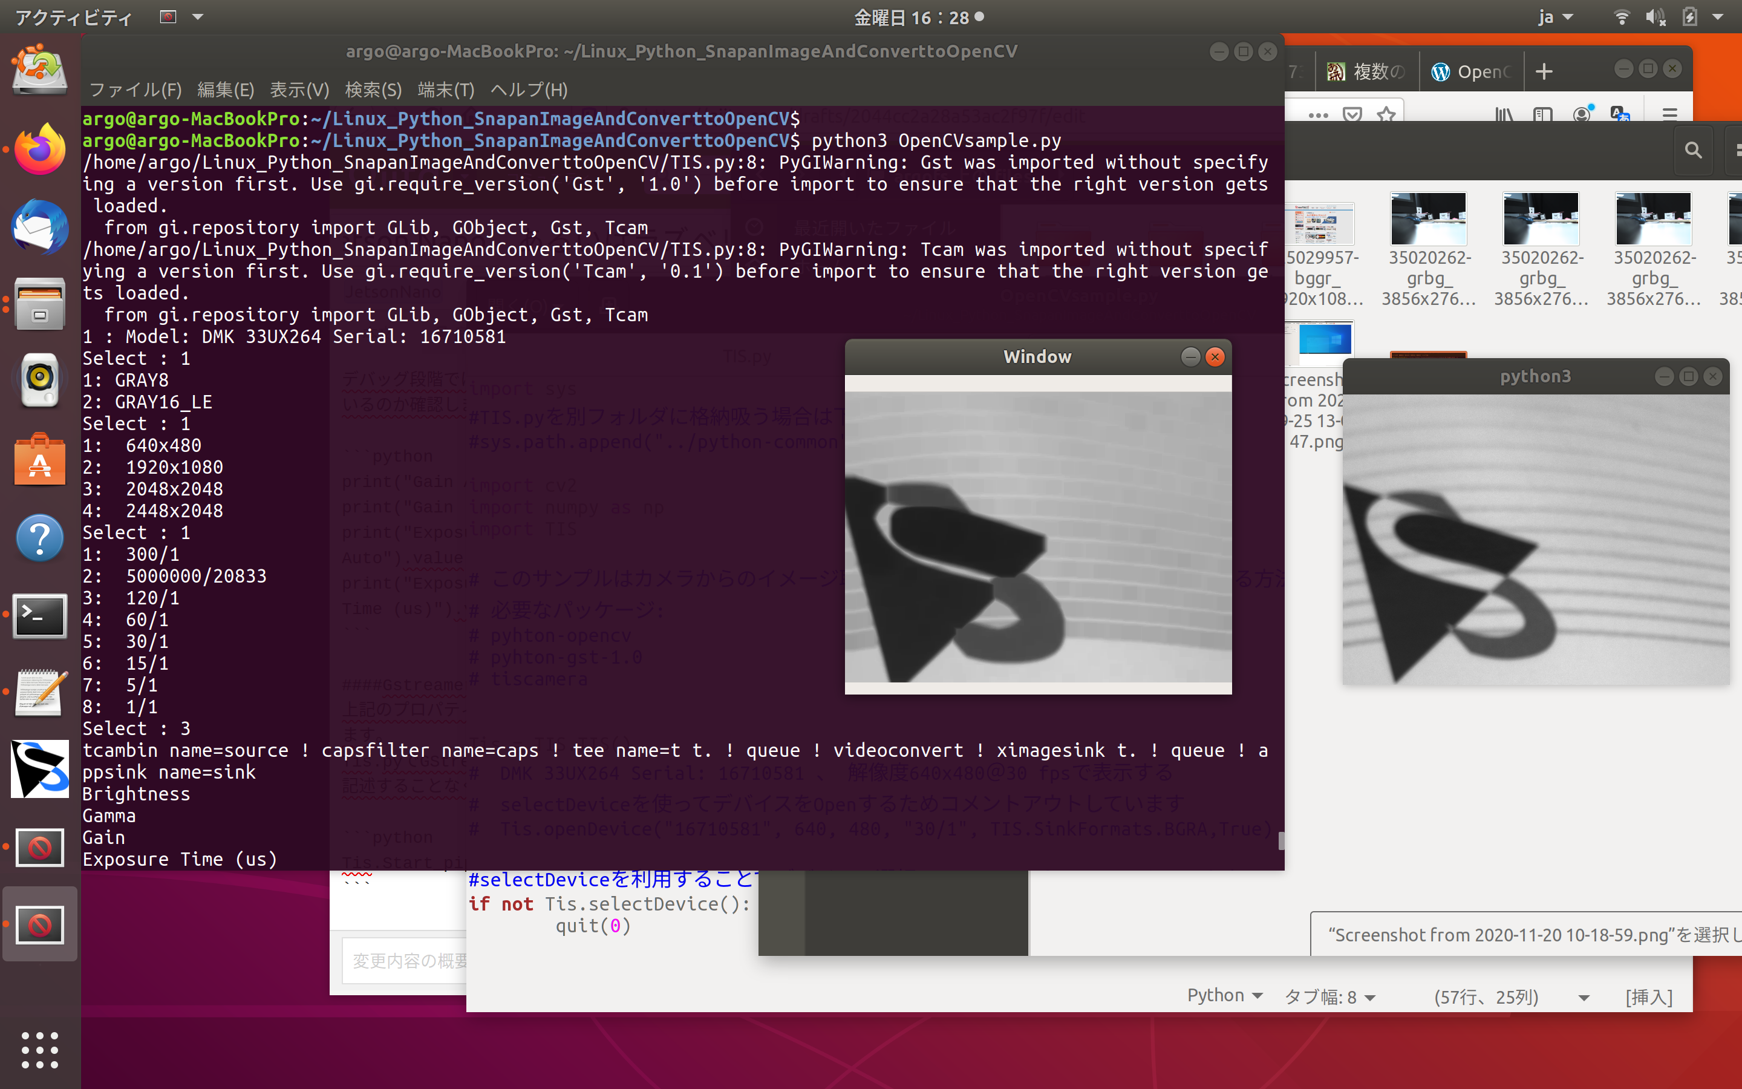Open Firefox library icon

pos(1504,114)
